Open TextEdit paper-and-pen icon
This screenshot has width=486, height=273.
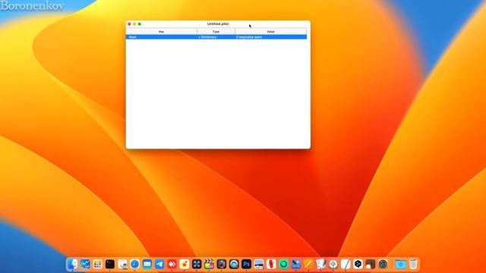tap(346, 264)
